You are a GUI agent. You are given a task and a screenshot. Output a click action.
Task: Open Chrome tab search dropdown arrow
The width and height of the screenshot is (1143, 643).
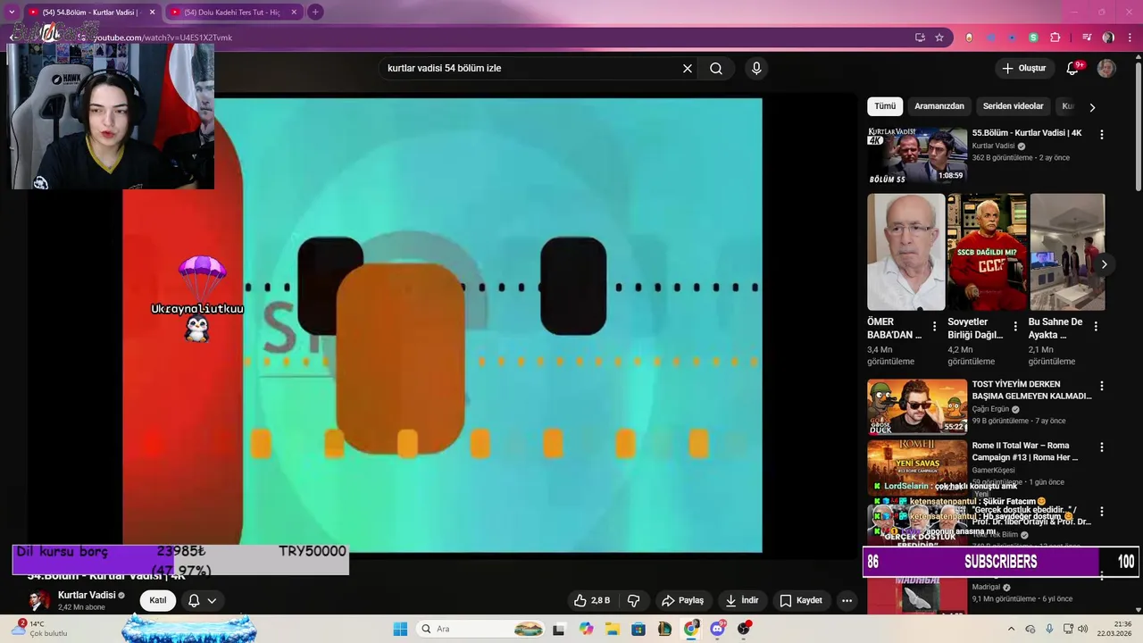[x=12, y=13]
